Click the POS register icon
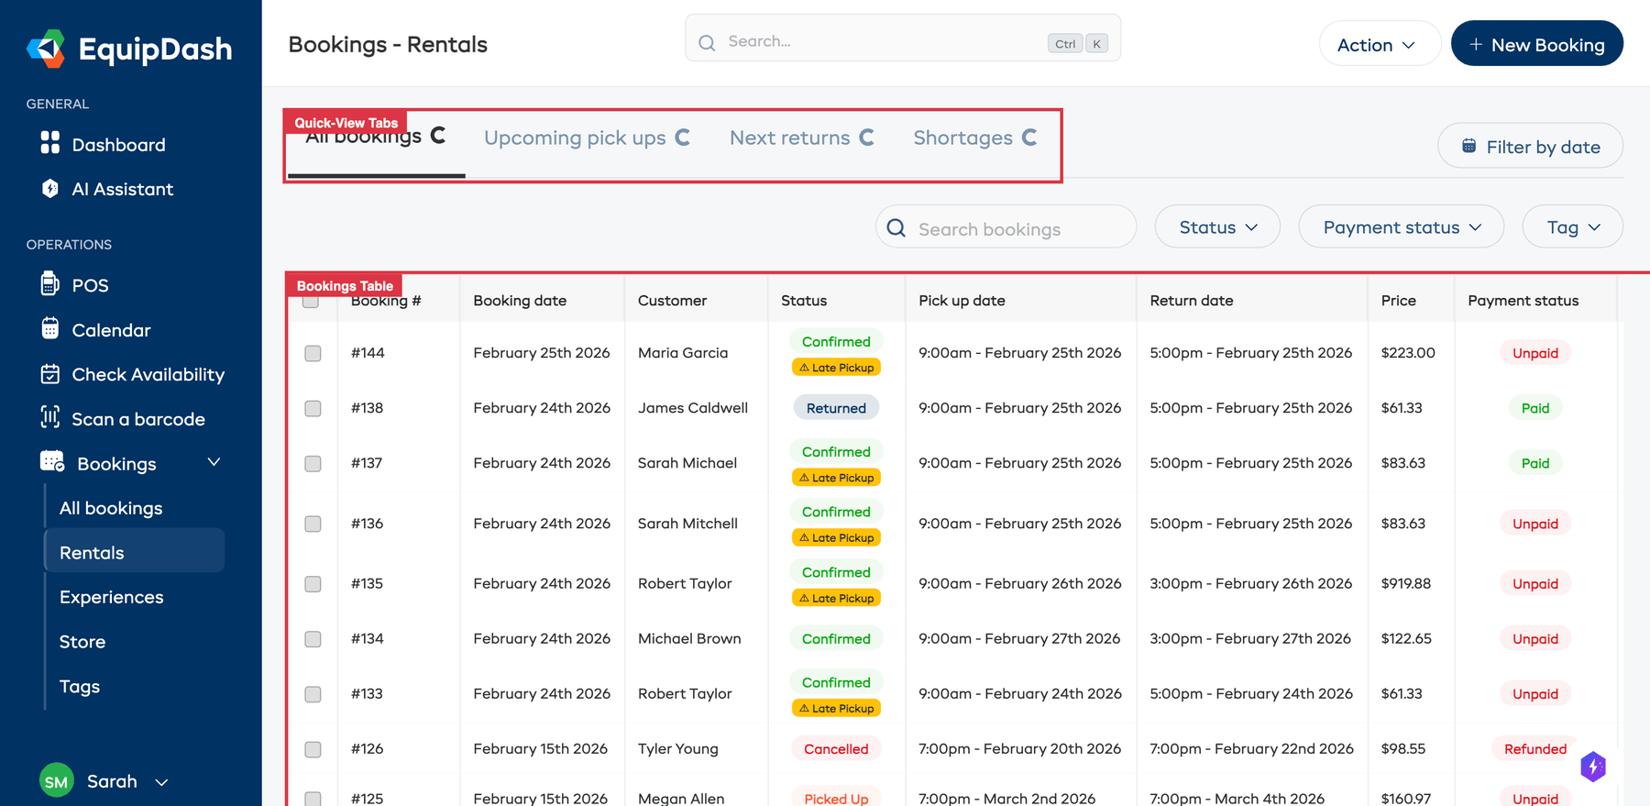This screenshot has width=1650, height=806. tap(50, 284)
